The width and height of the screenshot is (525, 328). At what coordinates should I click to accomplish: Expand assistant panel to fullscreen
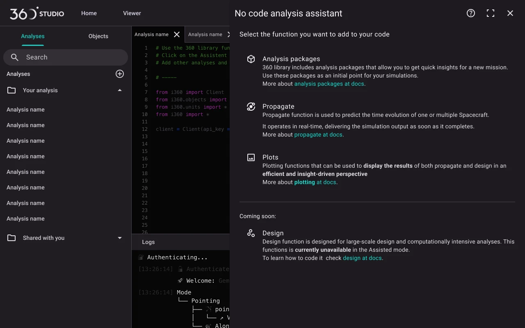tap(491, 13)
